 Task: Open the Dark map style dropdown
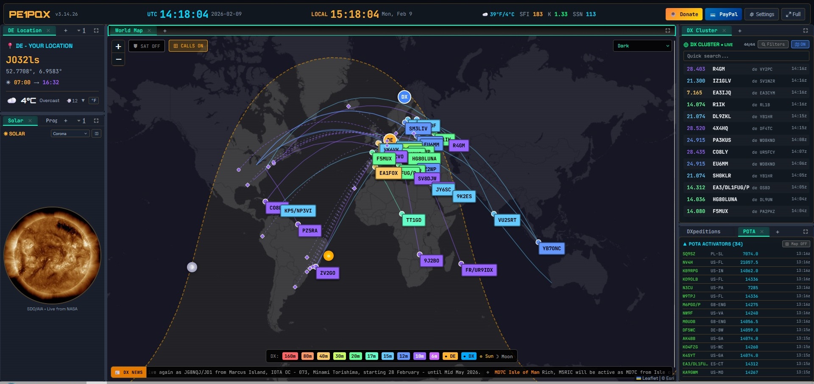pyautogui.click(x=642, y=46)
